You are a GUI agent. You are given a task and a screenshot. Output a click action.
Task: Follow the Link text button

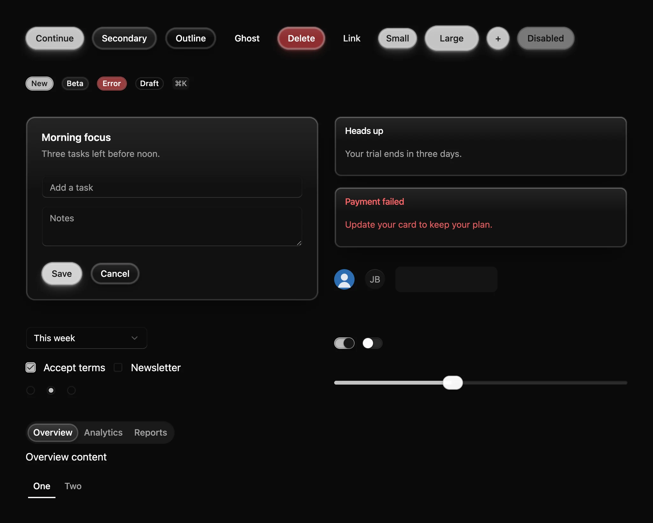point(352,38)
